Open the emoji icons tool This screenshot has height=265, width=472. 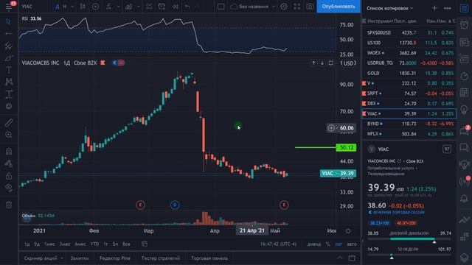9,106
